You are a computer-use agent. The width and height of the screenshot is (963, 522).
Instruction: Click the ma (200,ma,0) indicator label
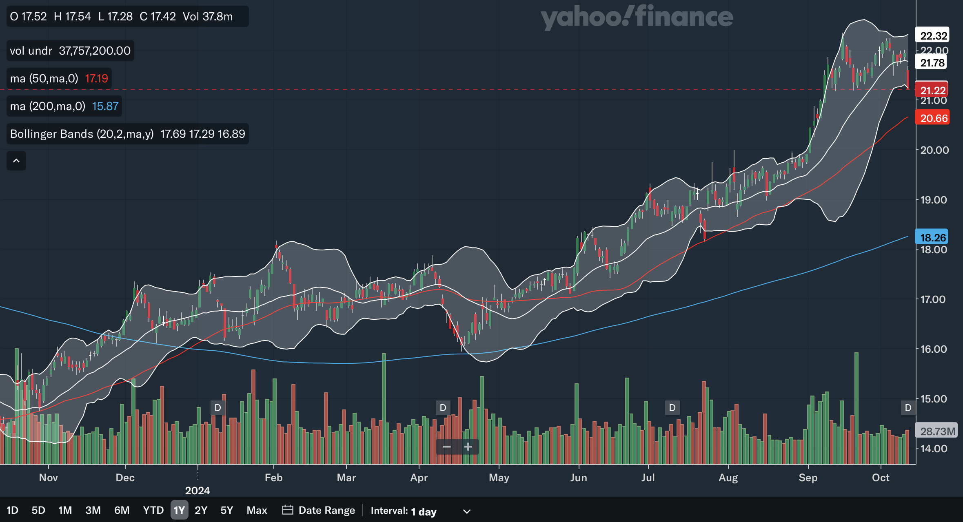48,106
